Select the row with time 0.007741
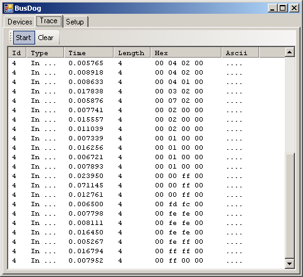 pos(146,110)
